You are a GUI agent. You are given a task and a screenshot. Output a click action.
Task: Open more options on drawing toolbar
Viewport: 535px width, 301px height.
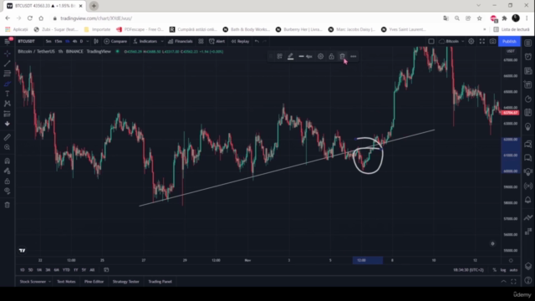coord(353,56)
